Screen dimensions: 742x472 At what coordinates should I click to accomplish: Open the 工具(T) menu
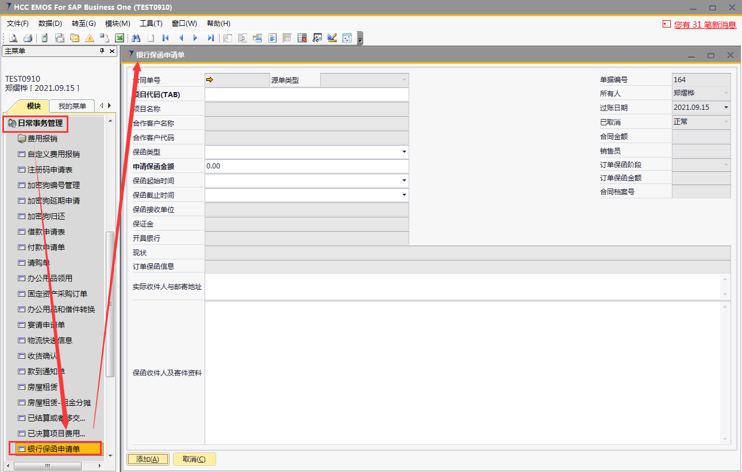click(x=151, y=24)
